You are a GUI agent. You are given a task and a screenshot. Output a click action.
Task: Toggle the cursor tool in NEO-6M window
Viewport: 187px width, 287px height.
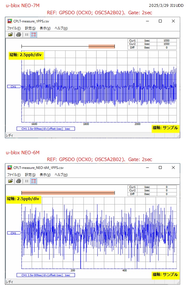click(34, 181)
